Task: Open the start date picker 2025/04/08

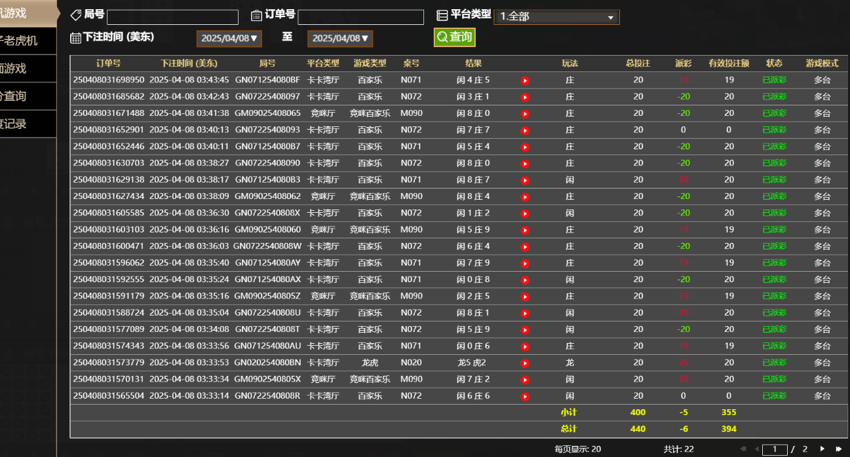Action: point(229,39)
